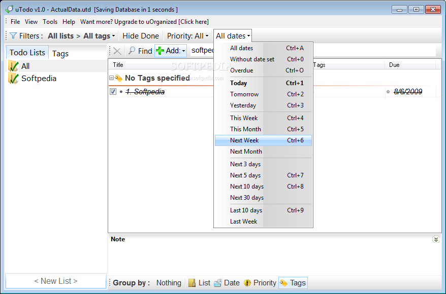The height and width of the screenshot is (294, 446).
Task: Click the Title column header
Action: click(118, 65)
